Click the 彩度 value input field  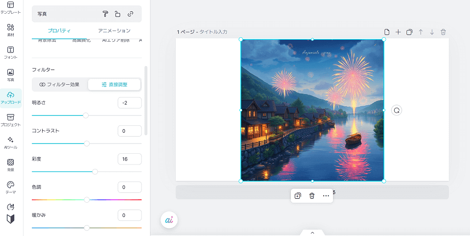pos(130,159)
